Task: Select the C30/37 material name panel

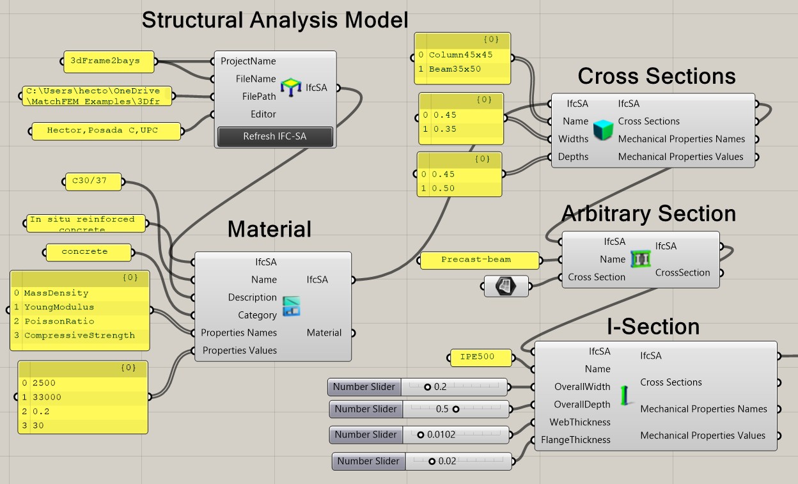Action: (94, 182)
